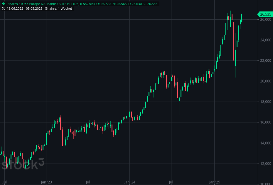Click the Jan '23 label on the time axis
273x185 pixels.
tap(46, 182)
